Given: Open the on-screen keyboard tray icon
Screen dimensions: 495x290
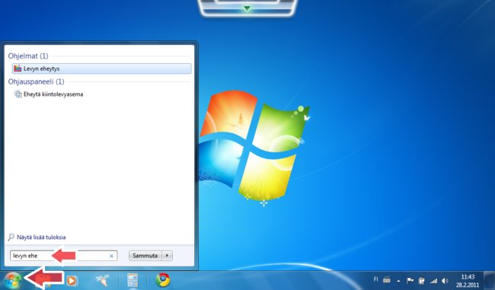Looking at the screenshot, I should coord(387,279).
